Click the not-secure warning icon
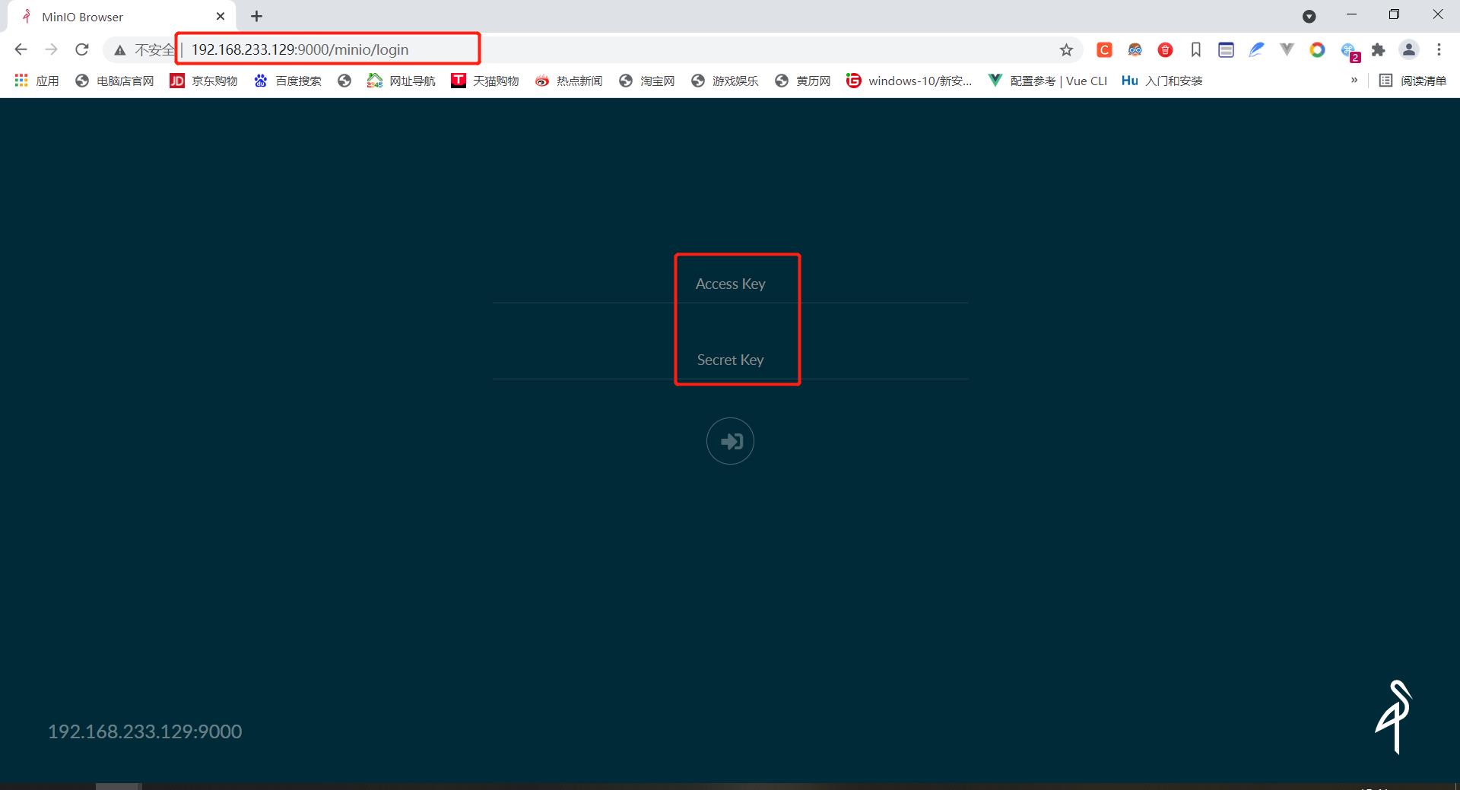 (120, 50)
